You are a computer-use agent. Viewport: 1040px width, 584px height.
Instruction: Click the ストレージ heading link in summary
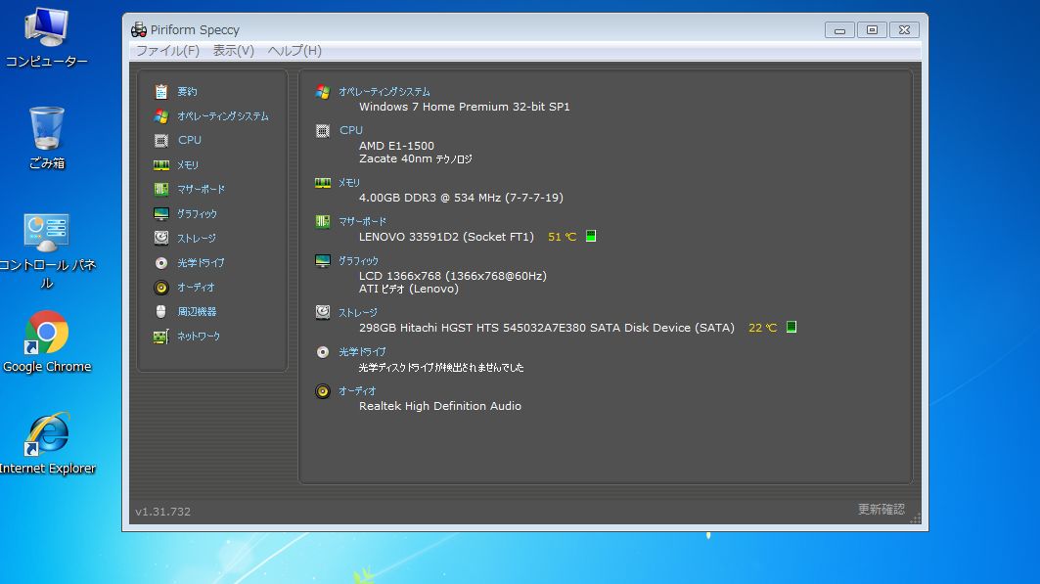(357, 312)
